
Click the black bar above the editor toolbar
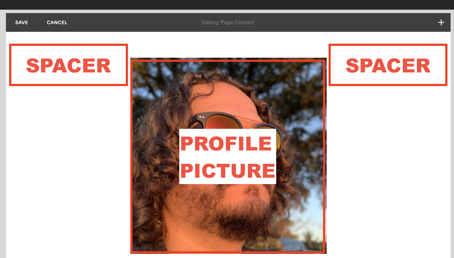pos(227,5)
